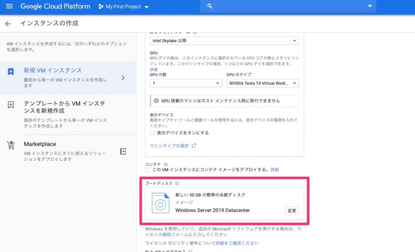Image resolution: width=415 pixels, height=252 pixels.
Task: Click the search magnifier icon
Action: (x=210, y=6)
